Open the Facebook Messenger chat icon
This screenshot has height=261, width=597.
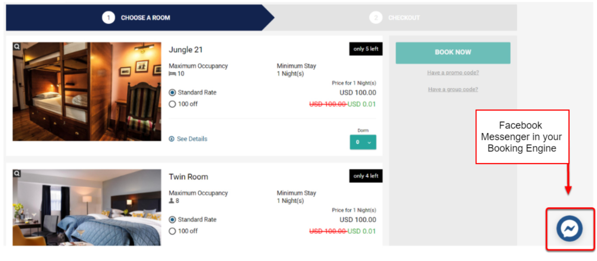[569, 229]
